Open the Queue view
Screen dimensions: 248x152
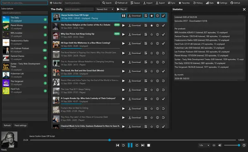135,3
